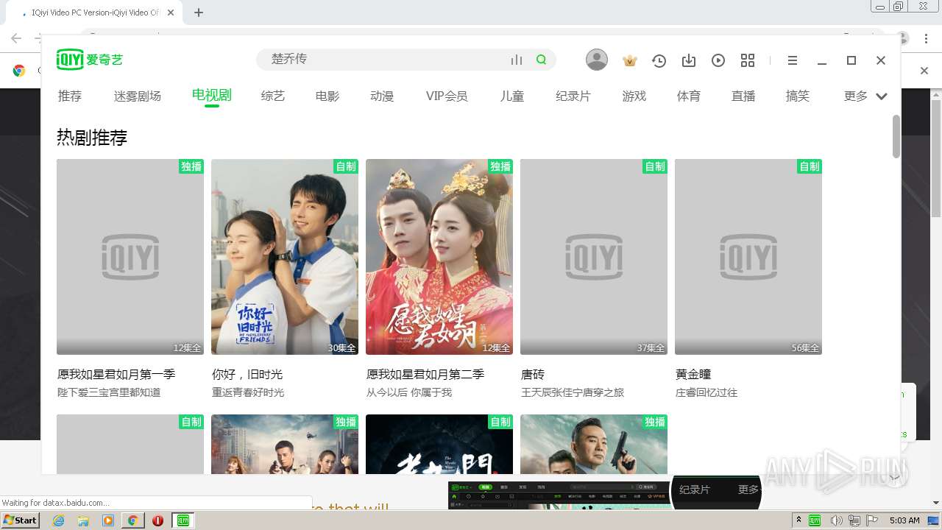
Task: Open the downloads icon
Action: (x=689, y=60)
